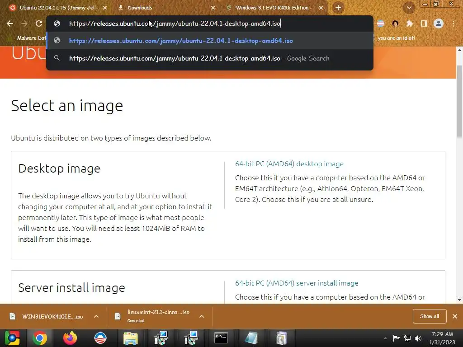The height and width of the screenshot is (347, 463).
Task: Open File Explorer from the taskbar
Action: pyautogui.click(x=131, y=338)
